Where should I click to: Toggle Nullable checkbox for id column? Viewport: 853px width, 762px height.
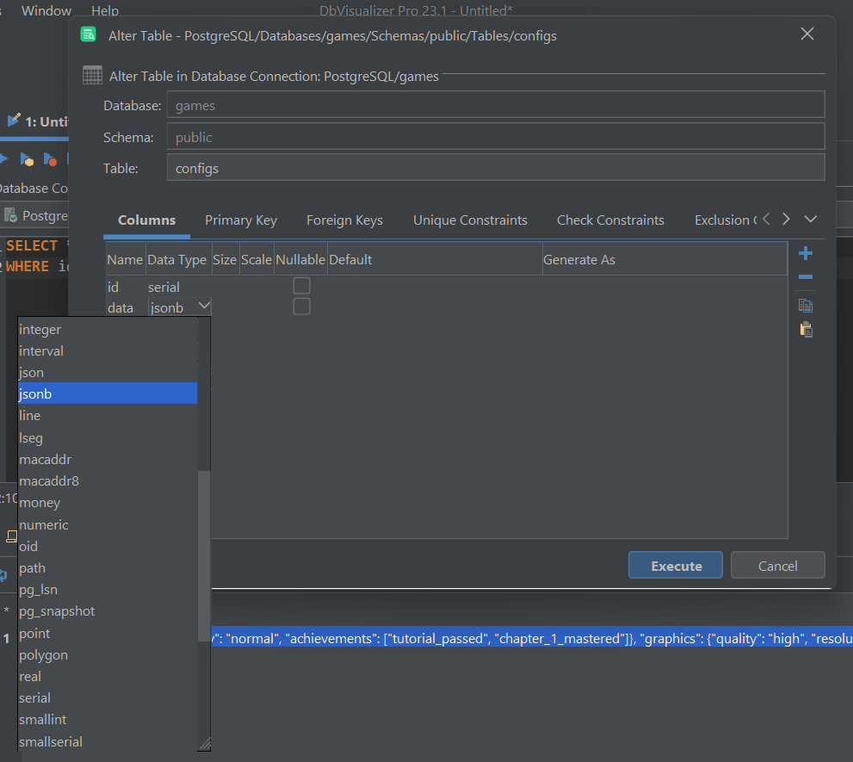(x=301, y=285)
